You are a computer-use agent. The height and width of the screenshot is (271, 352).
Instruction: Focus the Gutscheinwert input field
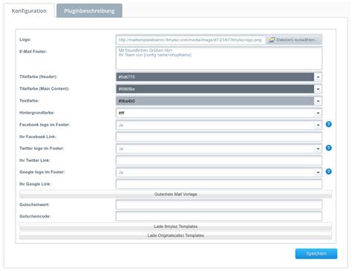[x=219, y=205]
